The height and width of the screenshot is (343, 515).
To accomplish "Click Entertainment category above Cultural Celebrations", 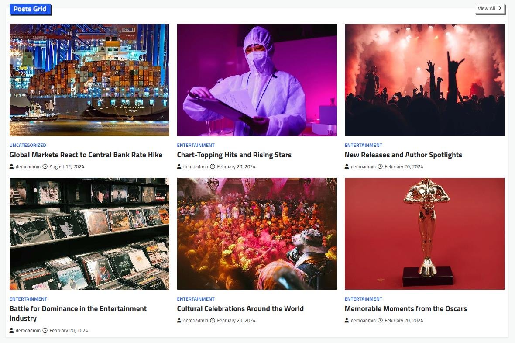I will click(196, 299).
